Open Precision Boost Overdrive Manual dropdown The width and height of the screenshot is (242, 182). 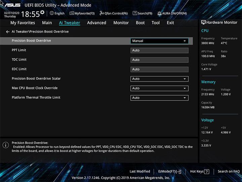[159, 41]
